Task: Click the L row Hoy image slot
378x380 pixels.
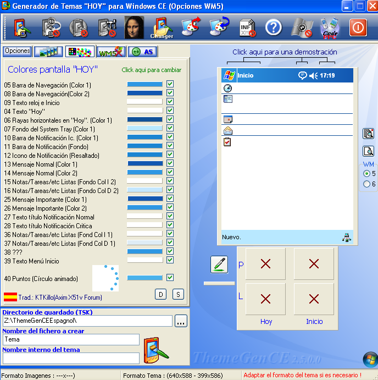Action: (x=265, y=299)
